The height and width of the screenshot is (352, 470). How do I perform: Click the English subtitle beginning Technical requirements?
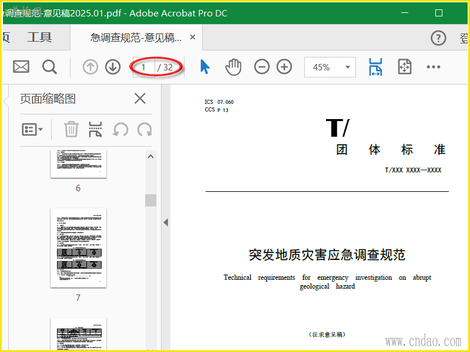pos(327,282)
